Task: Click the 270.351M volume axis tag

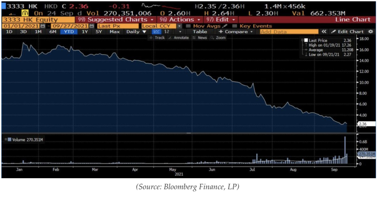Action: 366,154
